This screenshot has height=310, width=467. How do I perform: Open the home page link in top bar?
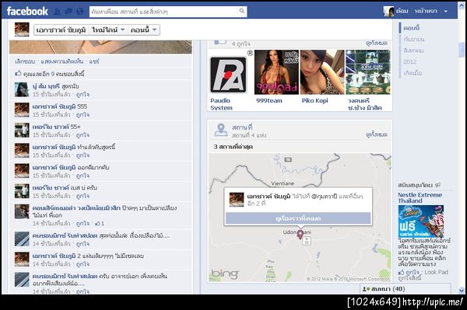point(426,11)
